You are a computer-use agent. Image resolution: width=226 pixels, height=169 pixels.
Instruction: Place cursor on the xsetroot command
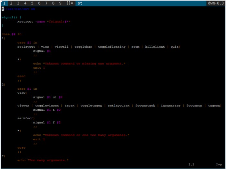point(26,21)
